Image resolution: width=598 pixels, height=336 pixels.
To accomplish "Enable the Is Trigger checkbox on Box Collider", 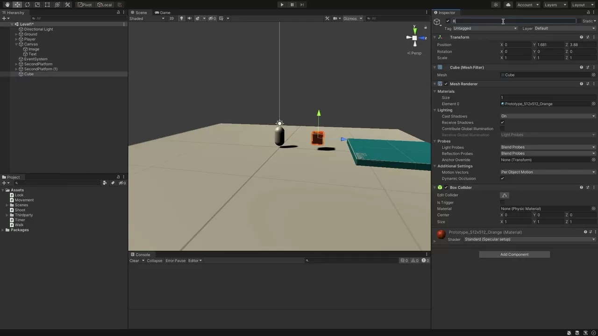I will tap(503, 202).
